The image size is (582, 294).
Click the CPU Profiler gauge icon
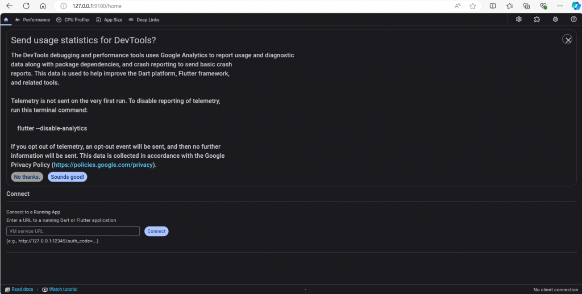59,20
